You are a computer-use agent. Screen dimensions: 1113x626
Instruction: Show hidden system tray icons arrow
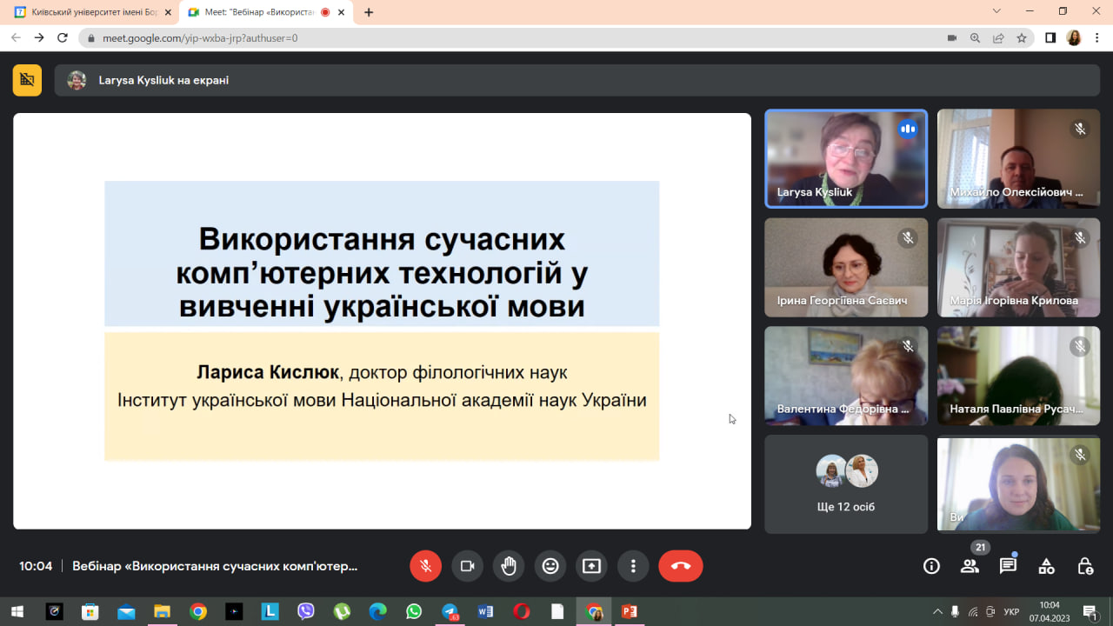[x=936, y=612]
